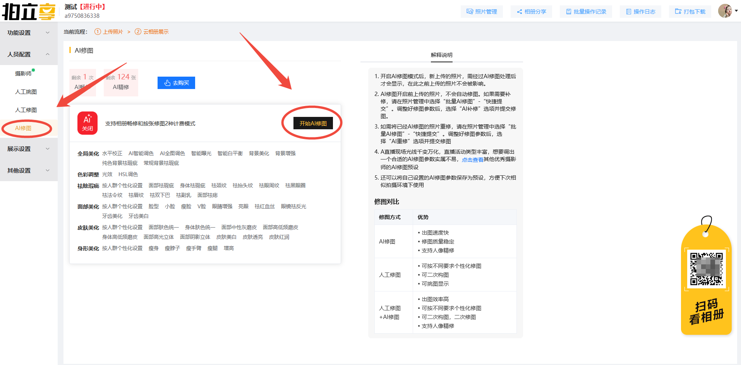
Task: Select 人工挑图 in the sidebar
Action: pyautogui.click(x=26, y=92)
